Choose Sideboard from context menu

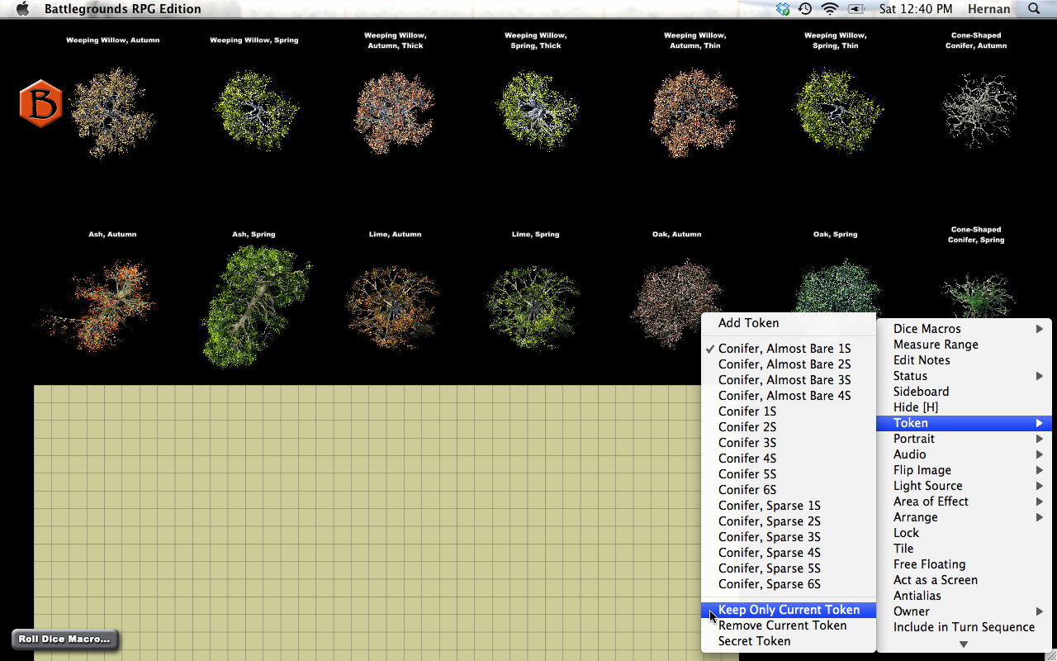coord(964,392)
